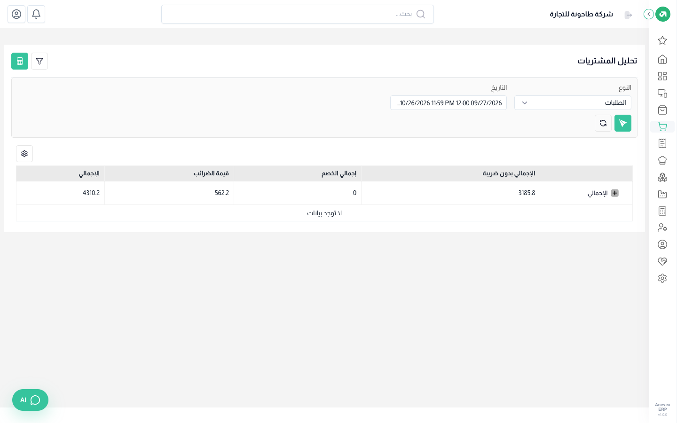Focus the بحث search box
The width and height of the screenshot is (677, 423).
coord(298,14)
